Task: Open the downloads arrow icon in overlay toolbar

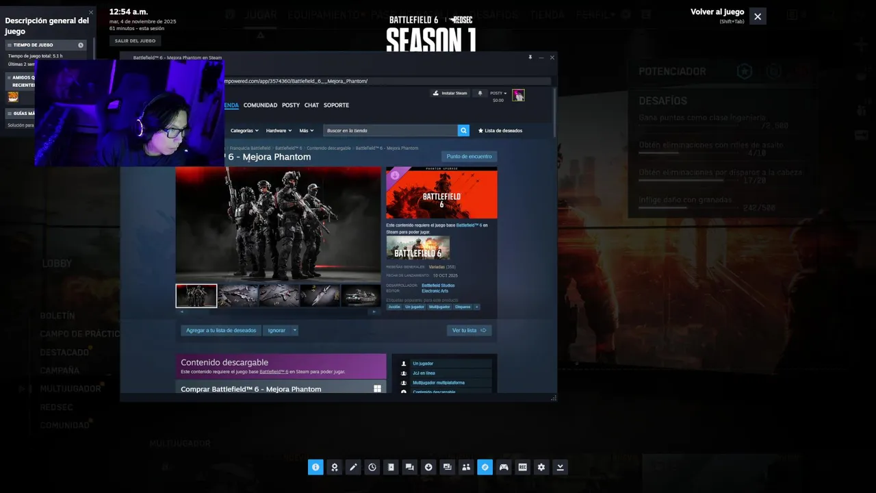Action: [428, 467]
